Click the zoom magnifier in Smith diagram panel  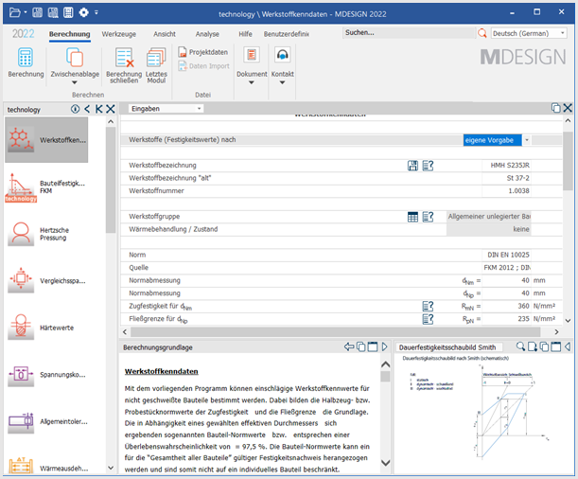click(520, 346)
